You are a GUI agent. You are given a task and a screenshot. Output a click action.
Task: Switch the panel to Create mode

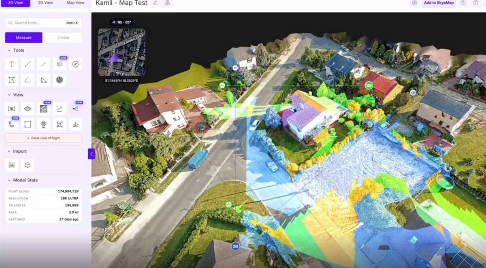pyautogui.click(x=63, y=38)
